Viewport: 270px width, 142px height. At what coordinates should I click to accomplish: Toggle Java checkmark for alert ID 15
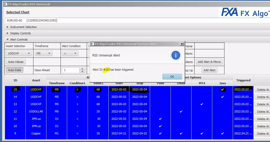(223, 89)
